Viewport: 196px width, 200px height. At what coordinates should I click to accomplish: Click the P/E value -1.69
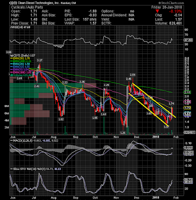tap(92, 11)
